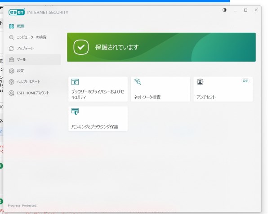Open the アンチセフト card
This screenshot has height=214, width=268.
223,89
